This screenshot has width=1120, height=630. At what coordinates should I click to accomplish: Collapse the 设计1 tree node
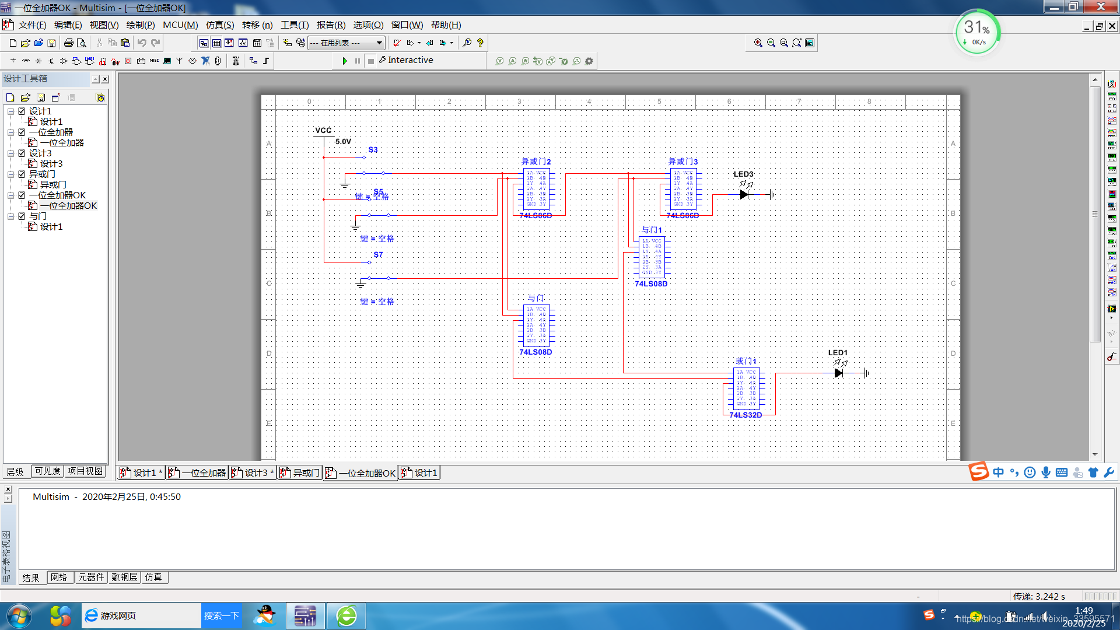click(11, 111)
